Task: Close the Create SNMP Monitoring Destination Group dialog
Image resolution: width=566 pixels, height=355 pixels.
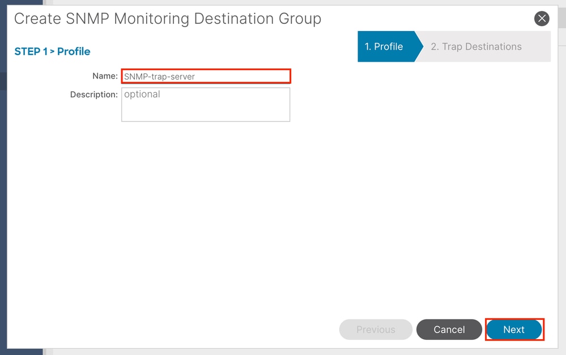Action: click(542, 18)
